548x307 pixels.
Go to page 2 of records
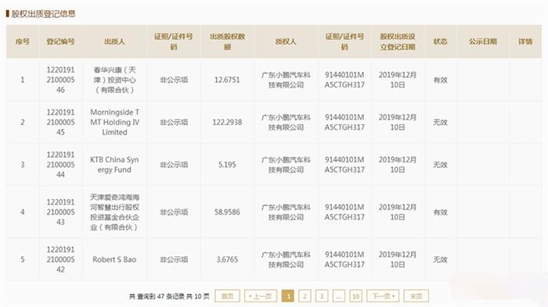click(x=305, y=296)
